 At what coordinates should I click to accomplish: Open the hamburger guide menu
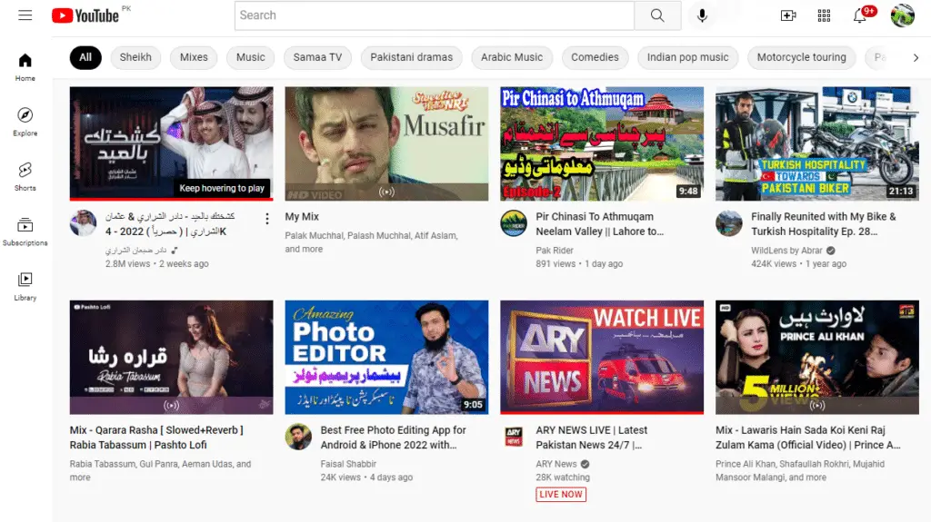[x=25, y=15]
